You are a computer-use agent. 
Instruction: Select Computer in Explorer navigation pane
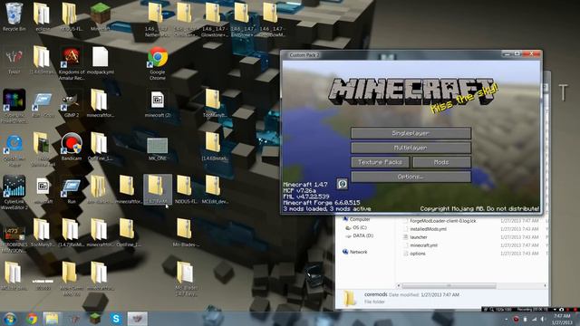click(356, 219)
